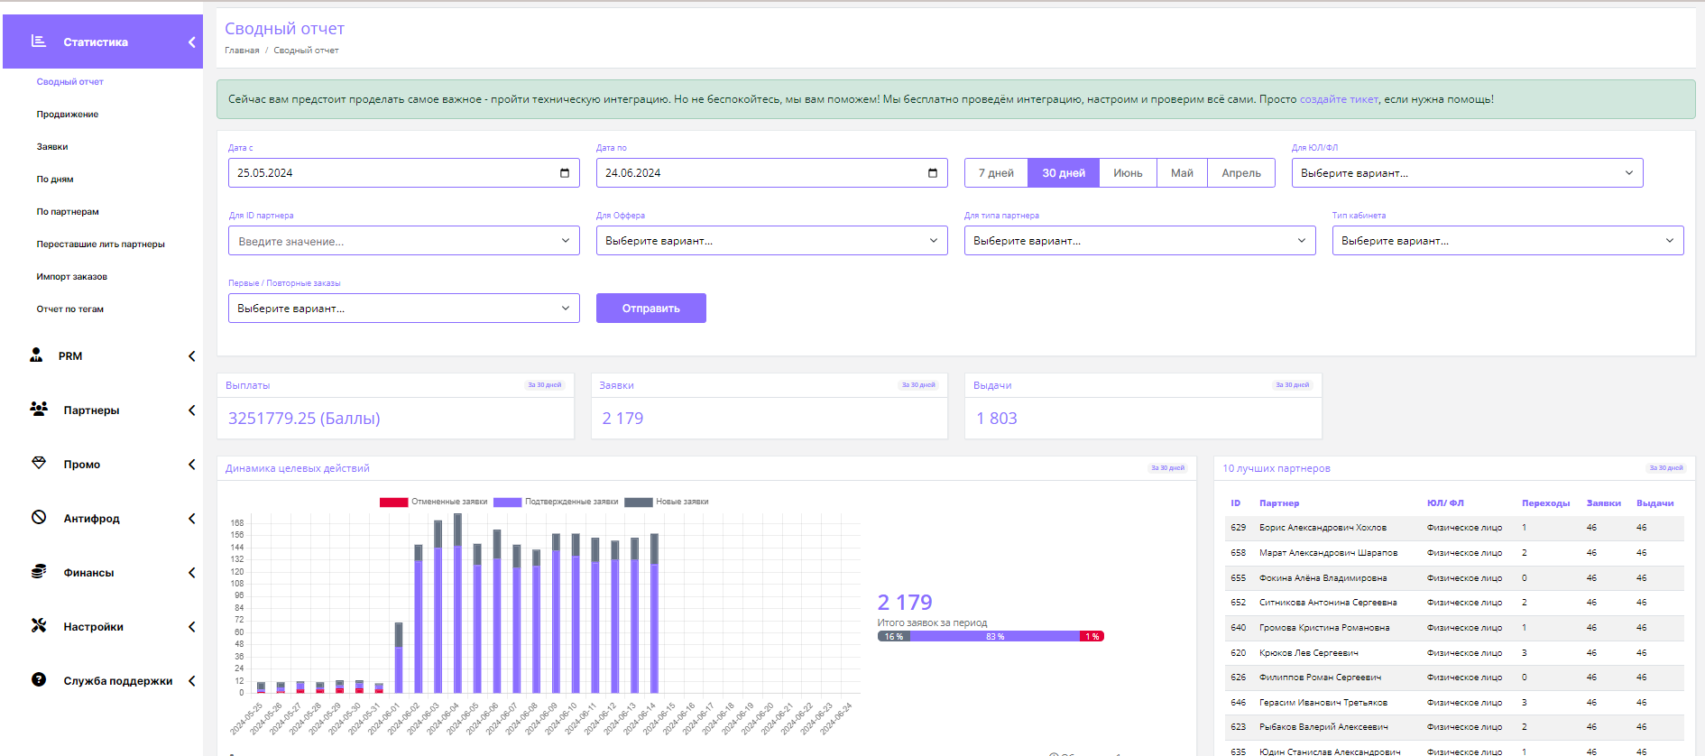Toggle Новые заявки legend swatch
Screen dimensions: 1705x756
tap(639, 502)
